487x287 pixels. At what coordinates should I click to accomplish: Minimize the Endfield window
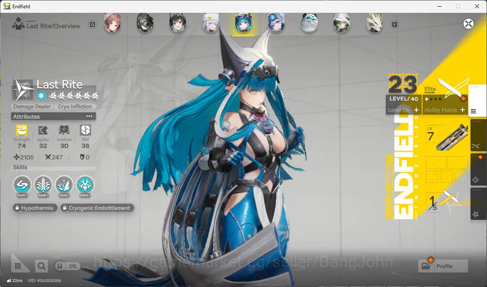(x=439, y=6)
